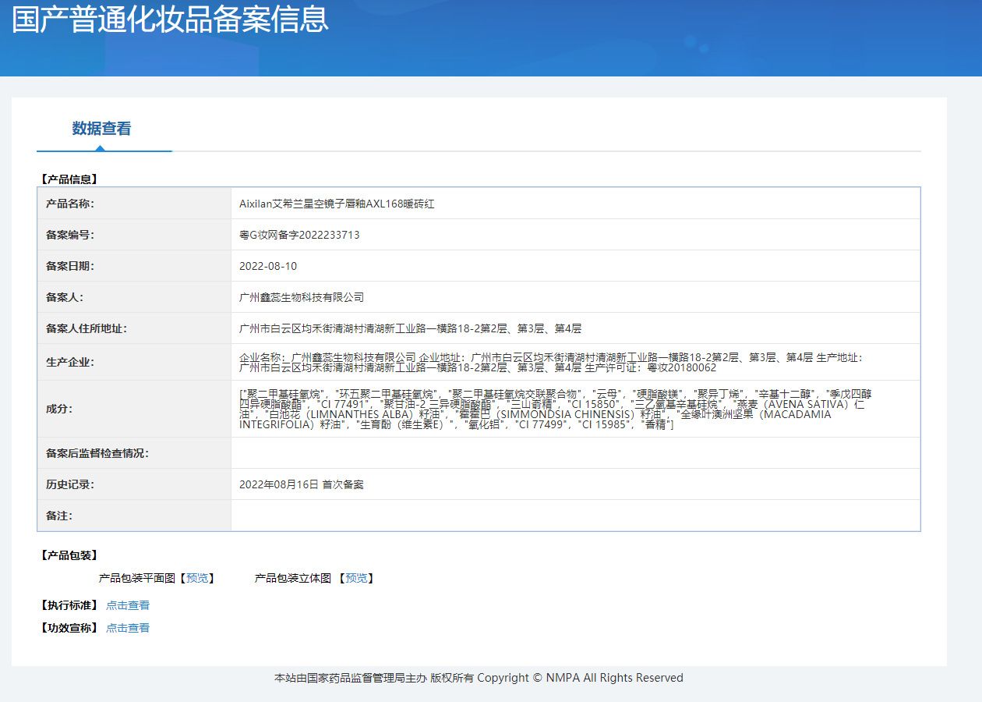Click the 备案人住所地址 row label
The height and width of the screenshot is (702, 982).
87,328
